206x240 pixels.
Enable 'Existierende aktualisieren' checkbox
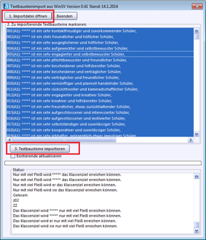(x=13, y=156)
